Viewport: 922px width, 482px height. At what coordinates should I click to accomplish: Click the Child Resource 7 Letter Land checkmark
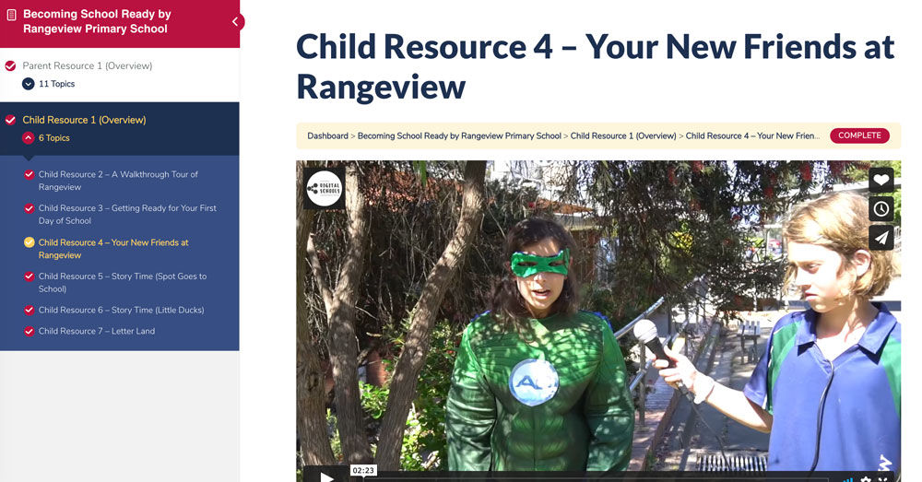coord(29,332)
